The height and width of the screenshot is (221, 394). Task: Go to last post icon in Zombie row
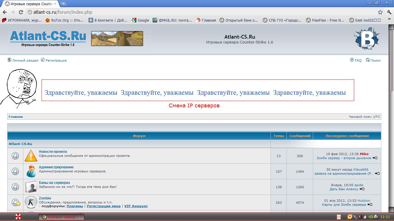click(370, 205)
